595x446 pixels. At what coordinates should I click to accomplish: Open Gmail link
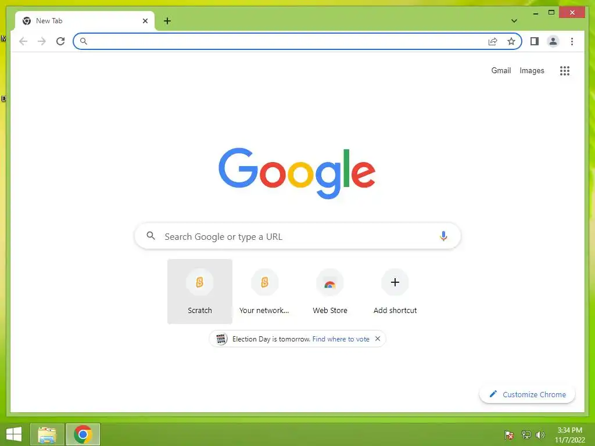501,70
